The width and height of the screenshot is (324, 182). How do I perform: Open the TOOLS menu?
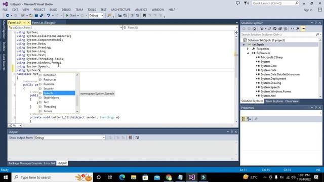[92, 10]
